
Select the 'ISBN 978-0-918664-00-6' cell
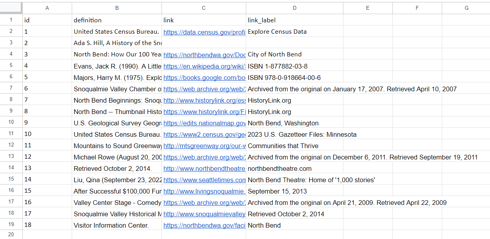click(x=295, y=77)
